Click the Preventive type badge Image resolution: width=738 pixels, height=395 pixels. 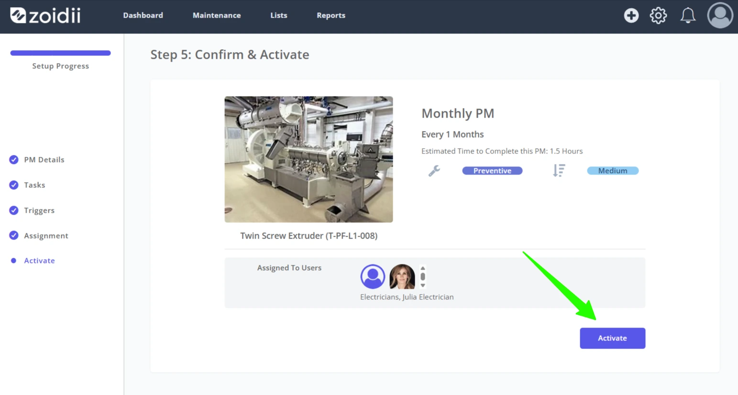(x=492, y=171)
